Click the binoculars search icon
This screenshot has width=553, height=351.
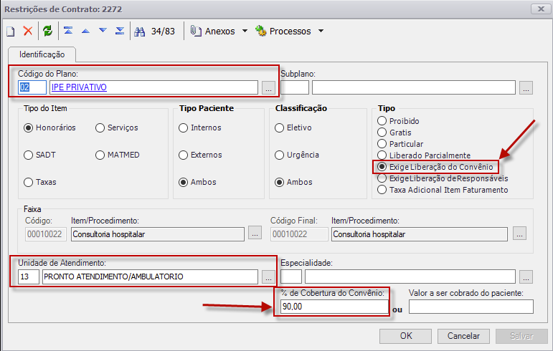(140, 32)
